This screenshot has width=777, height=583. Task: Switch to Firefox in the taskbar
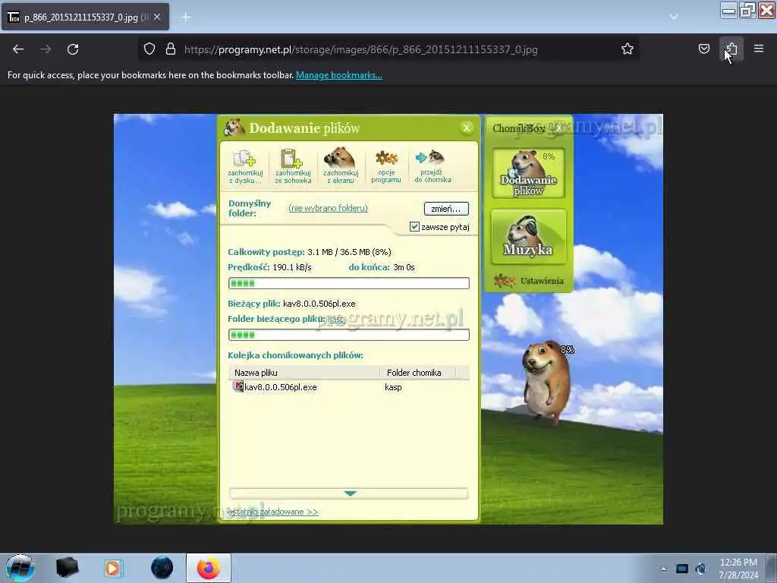[209, 568]
